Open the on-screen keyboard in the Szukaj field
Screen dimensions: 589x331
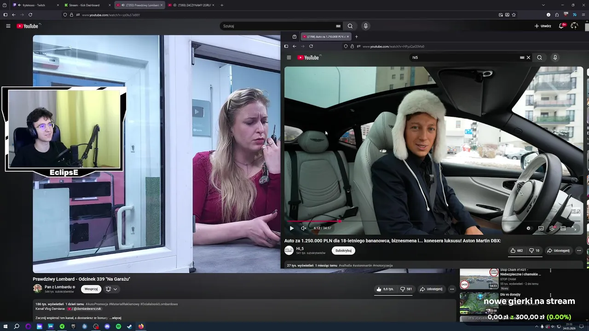338,26
